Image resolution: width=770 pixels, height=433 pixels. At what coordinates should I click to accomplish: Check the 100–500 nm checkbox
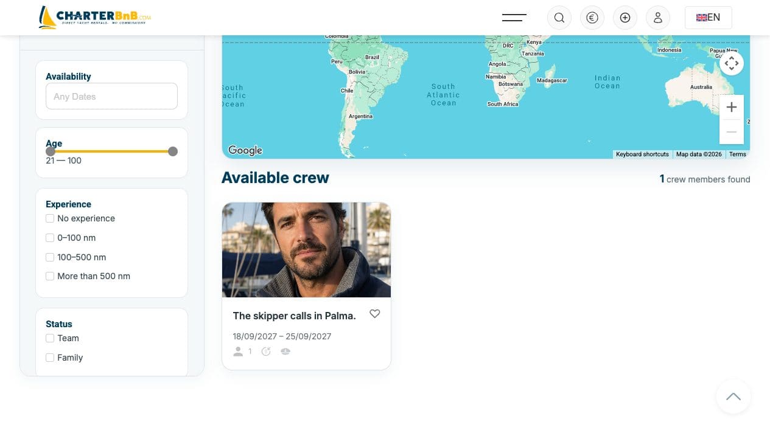50,257
